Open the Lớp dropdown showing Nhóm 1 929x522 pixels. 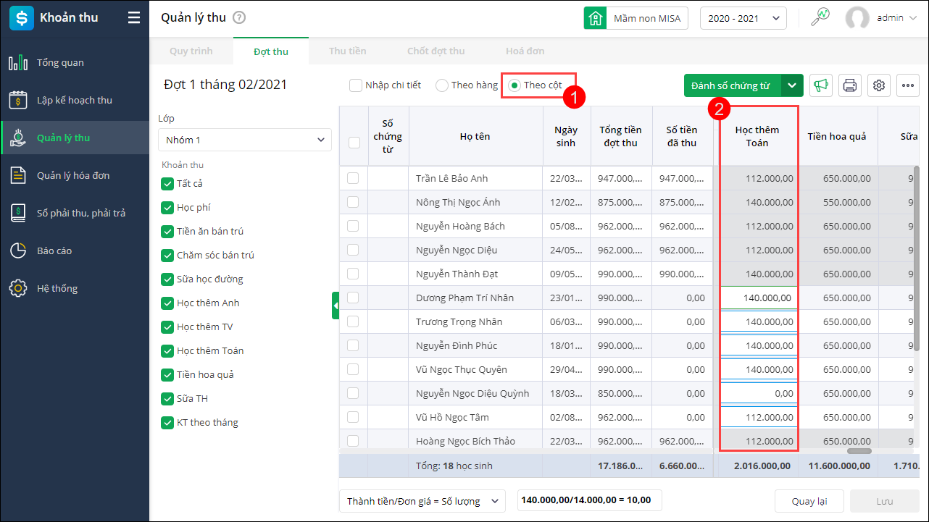coord(245,140)
